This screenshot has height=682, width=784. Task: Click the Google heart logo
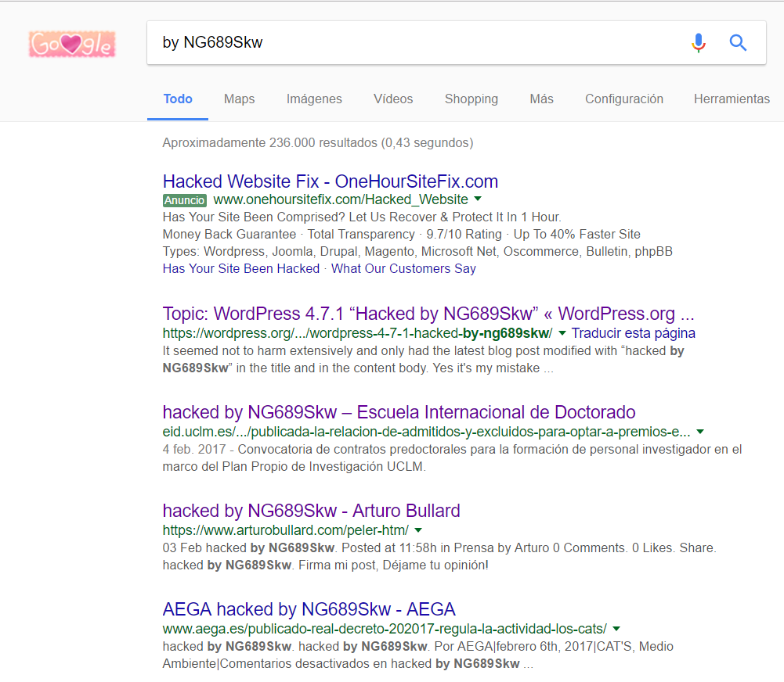[x=72, y=44]
